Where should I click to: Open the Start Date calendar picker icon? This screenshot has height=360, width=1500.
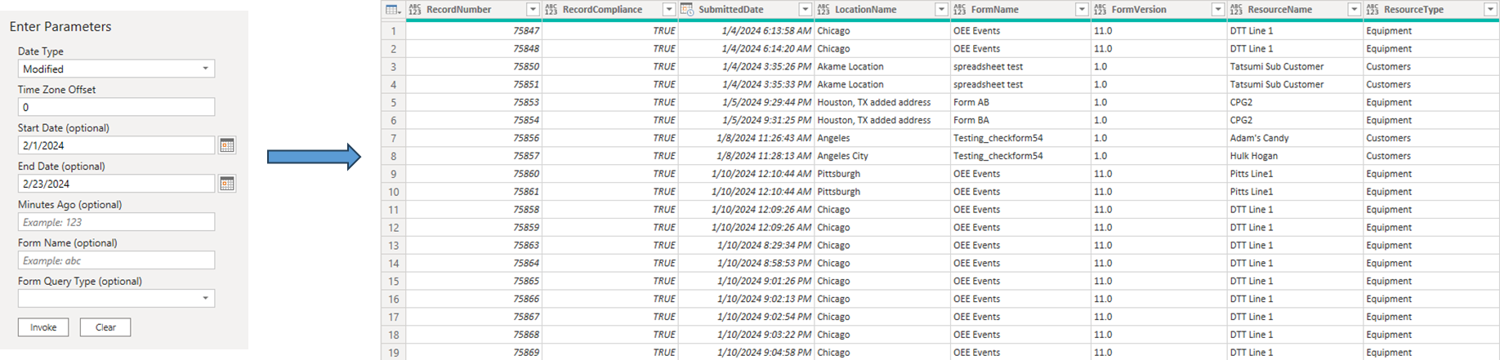227,145
